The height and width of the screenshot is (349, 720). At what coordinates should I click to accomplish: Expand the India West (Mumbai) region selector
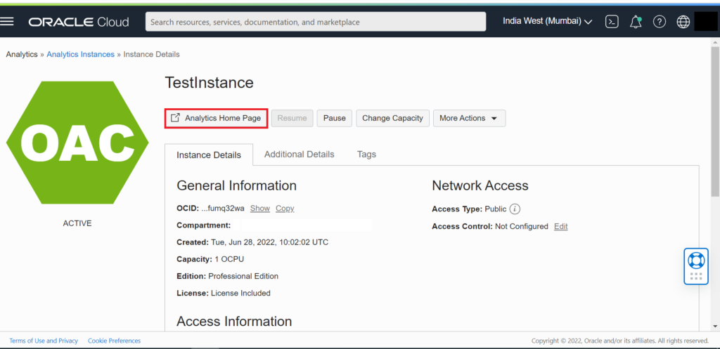click(547, 21)
